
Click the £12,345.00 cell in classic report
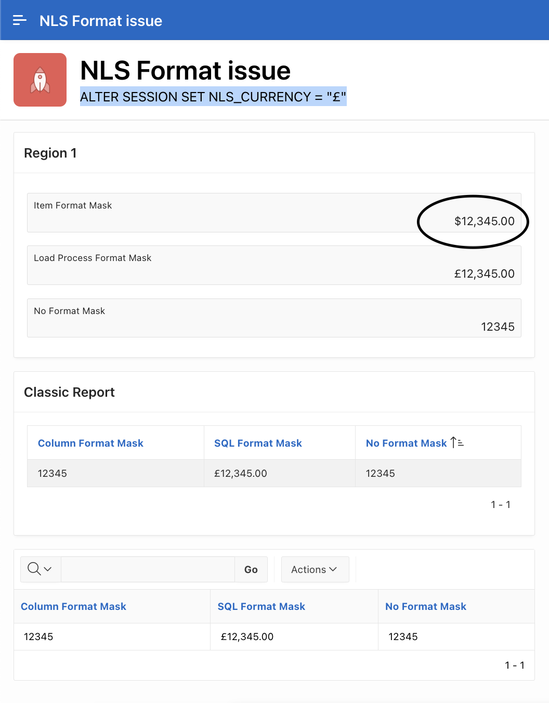click(241, 473)
